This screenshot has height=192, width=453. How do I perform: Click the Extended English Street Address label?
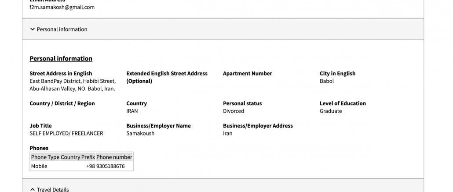(x=167, y=74)
